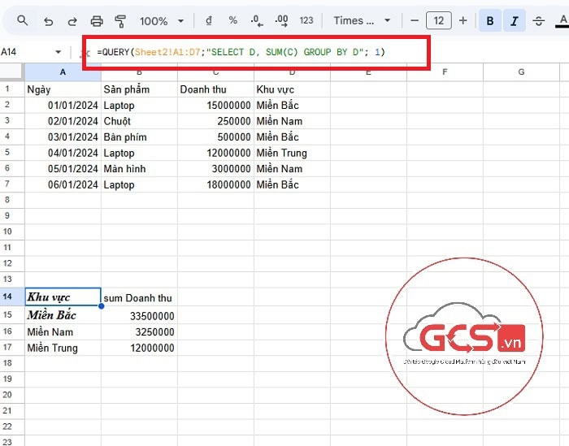Decrease the font size with minus button

point(415,20)
